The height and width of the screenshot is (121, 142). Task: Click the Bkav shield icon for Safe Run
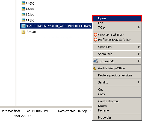point(96,40)
